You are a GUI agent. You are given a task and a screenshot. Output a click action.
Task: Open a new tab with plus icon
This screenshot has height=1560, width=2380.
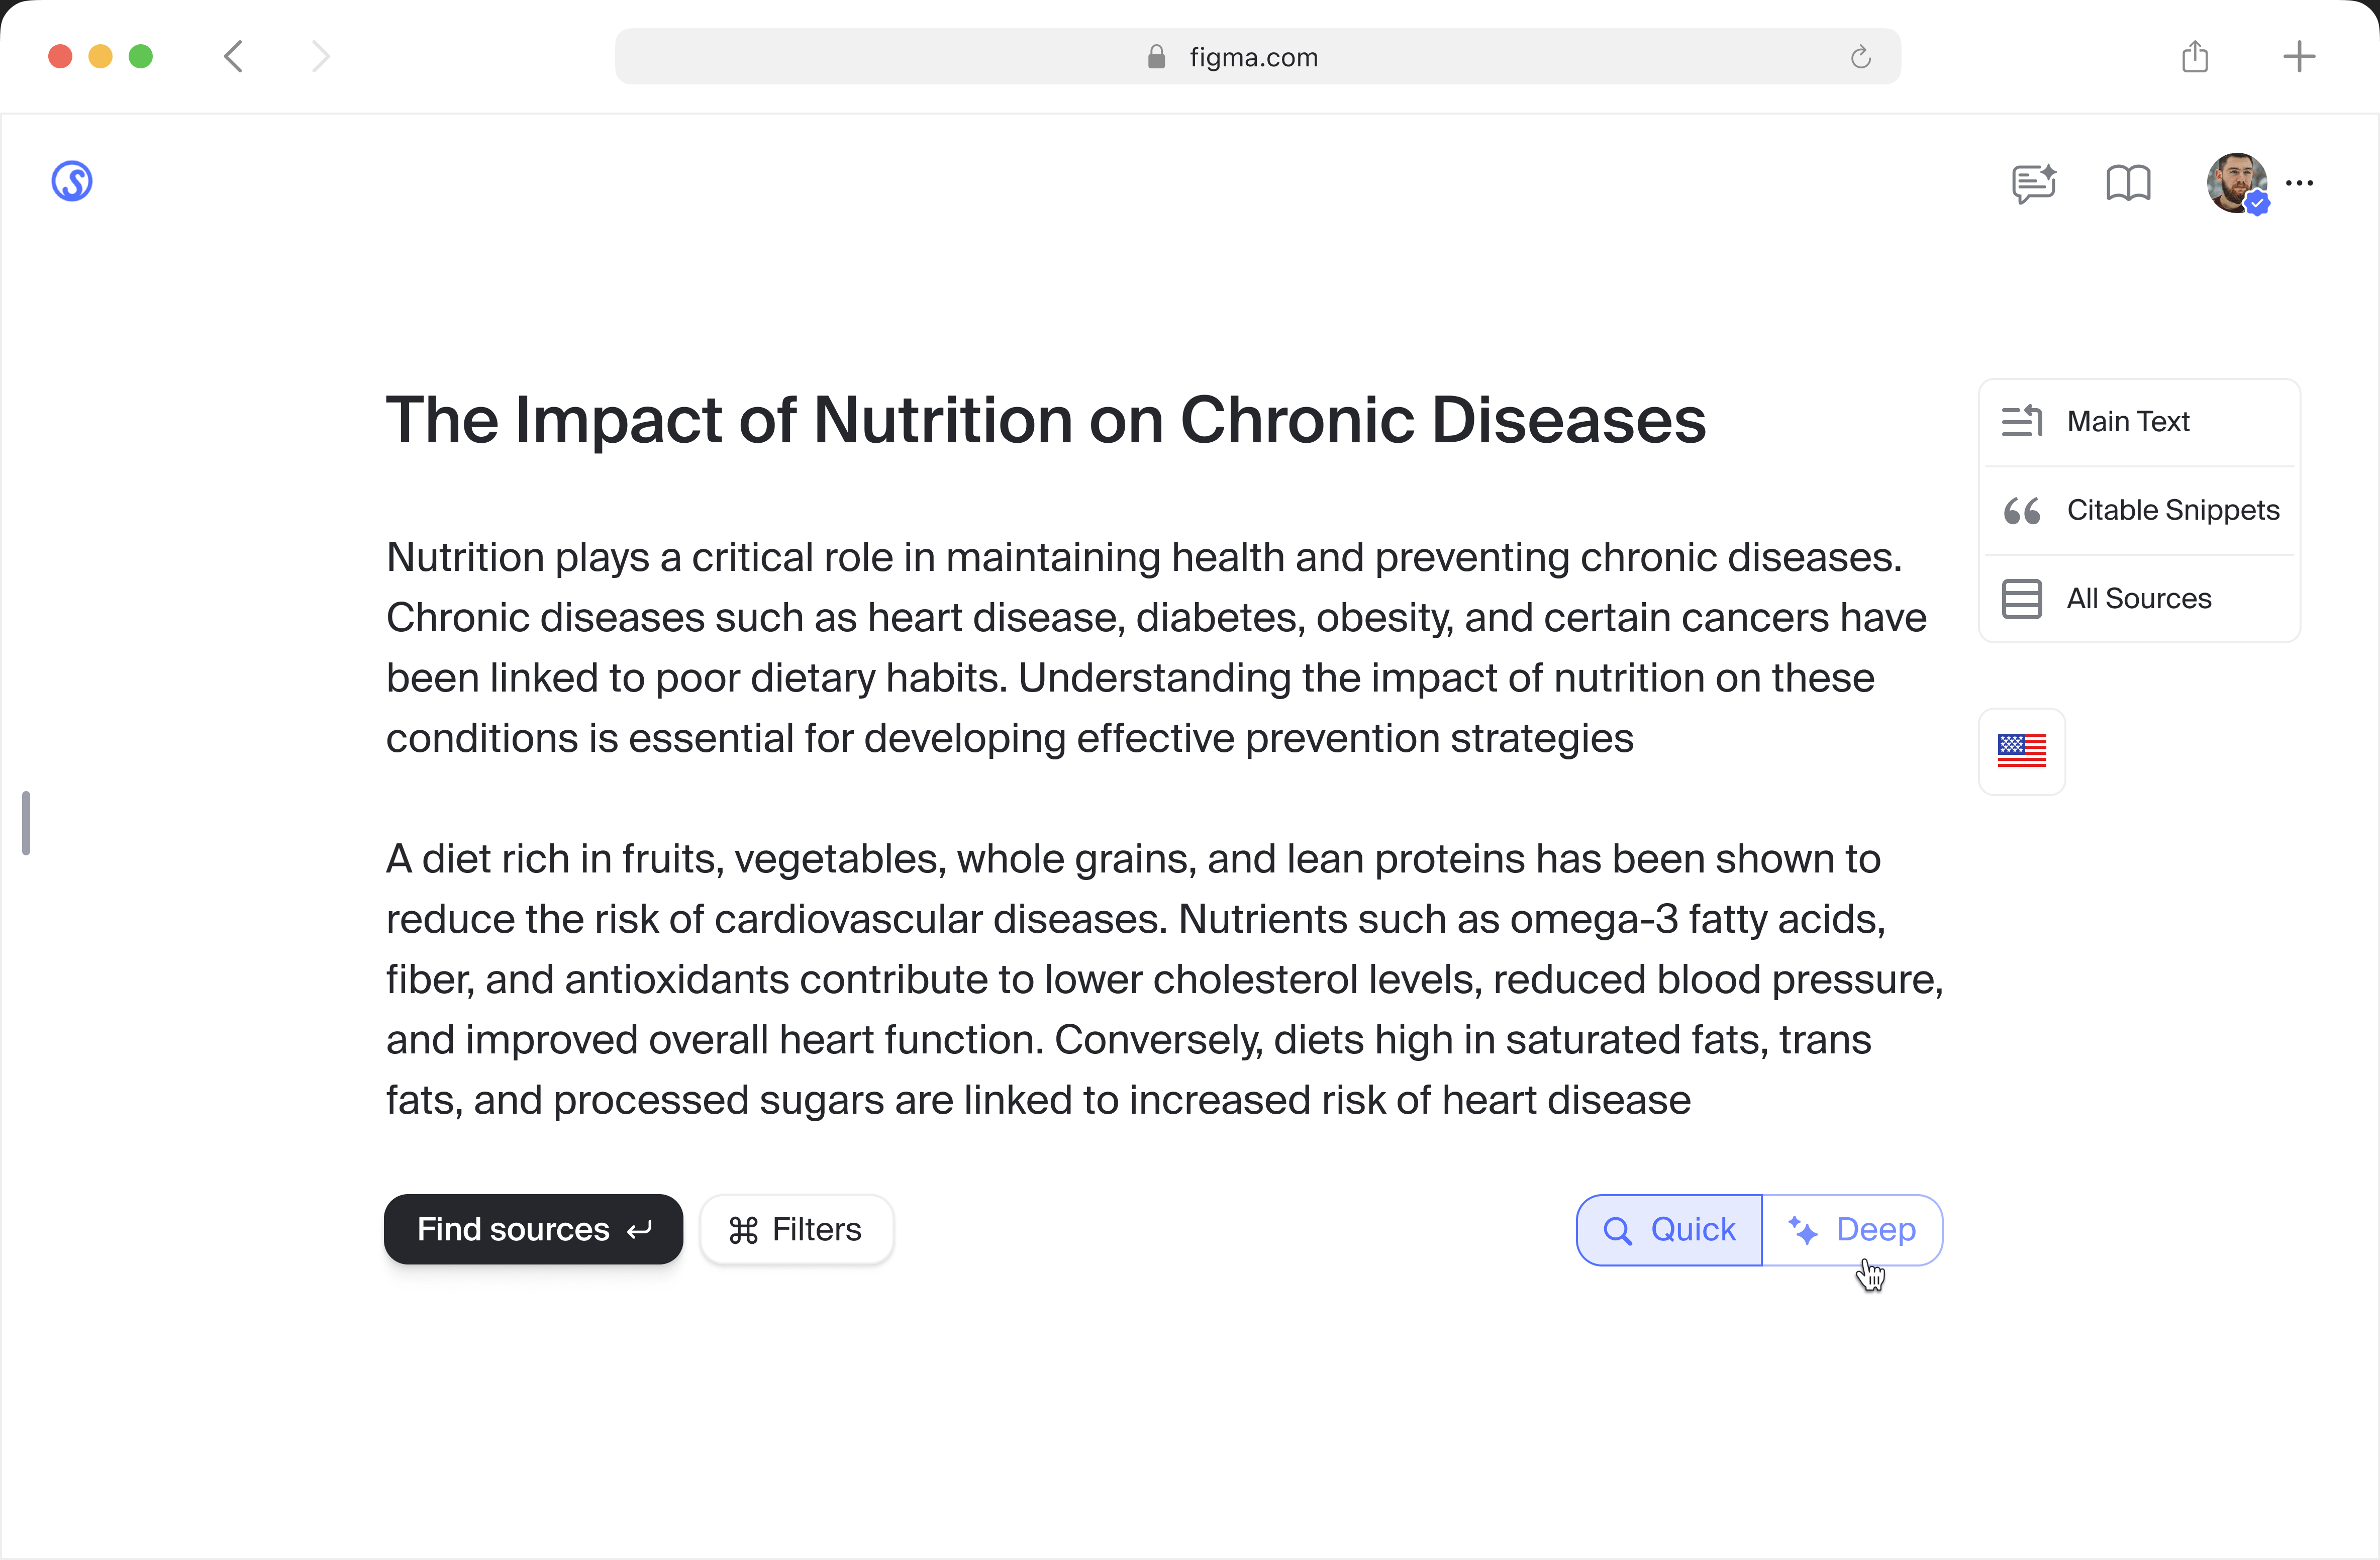[x=2299, y=57]
